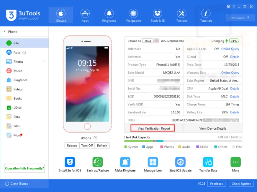
Task: Open More in the sidebar
Action: (x=24, y=135)
